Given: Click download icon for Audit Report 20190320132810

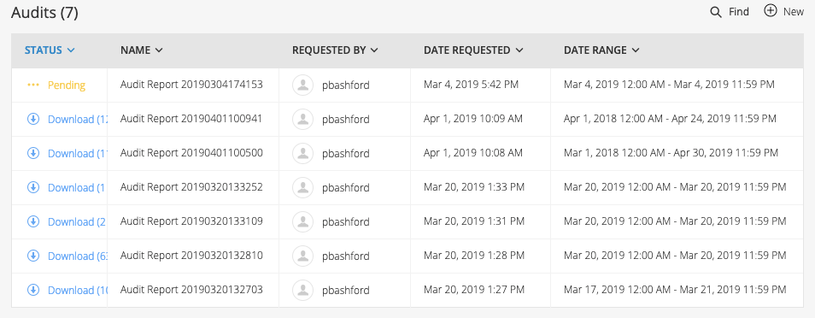Looking at the screenshot, I should pyautogui.click(x=33, y=256).
